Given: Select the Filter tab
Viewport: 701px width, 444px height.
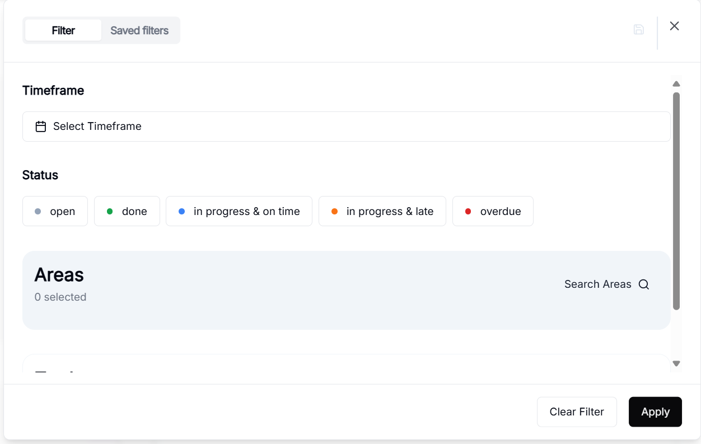Looking at the screenshot, I should [x=63, y=30].
